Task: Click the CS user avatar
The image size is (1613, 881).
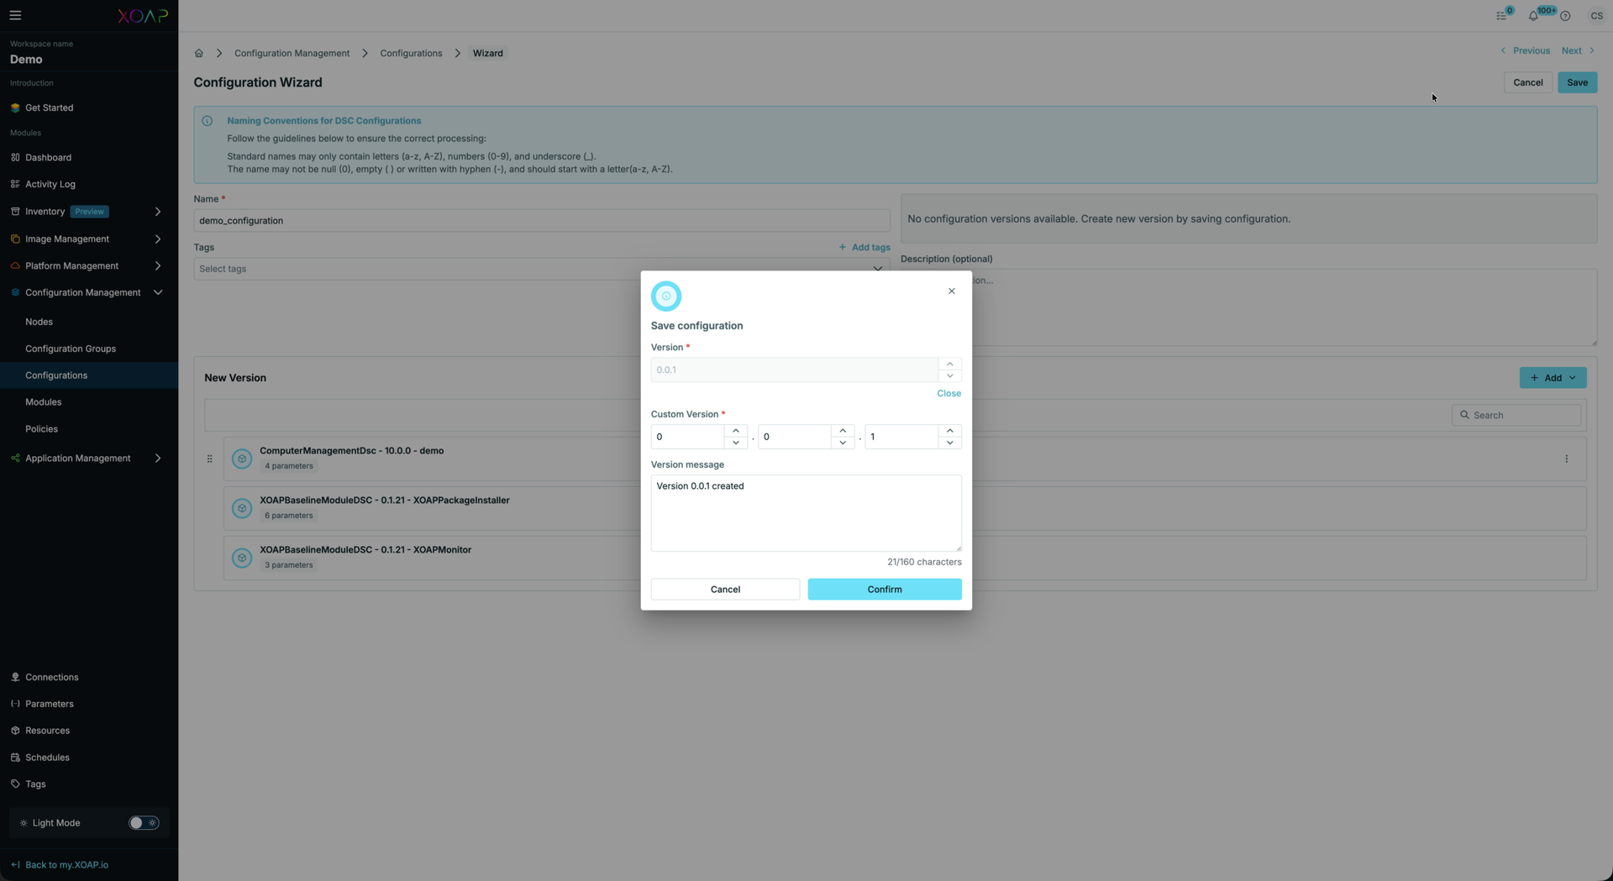Action: coord(1596,16)
